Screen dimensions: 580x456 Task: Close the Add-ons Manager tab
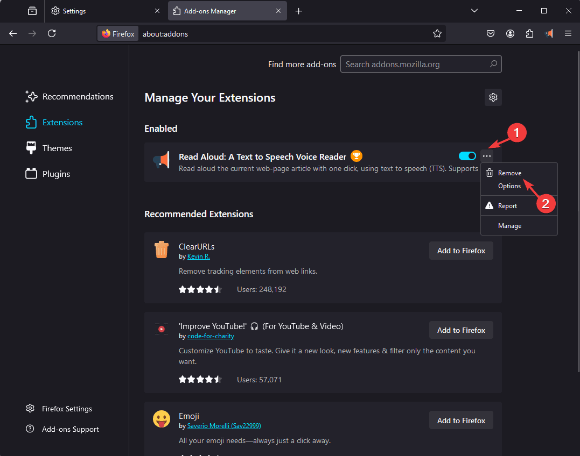(x=278, y=11)
